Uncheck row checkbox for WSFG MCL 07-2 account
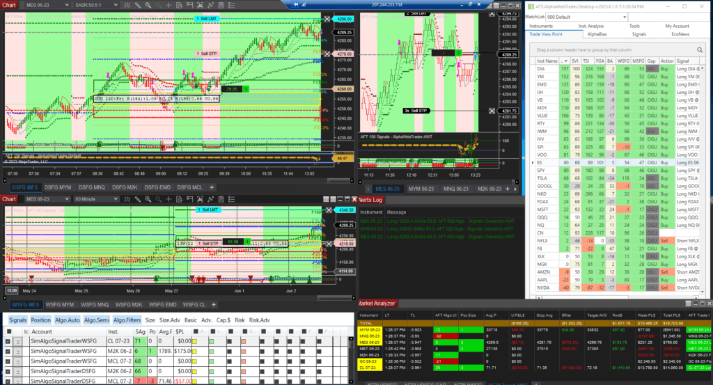Screen dimensions: 713x385 click(8, 361)
